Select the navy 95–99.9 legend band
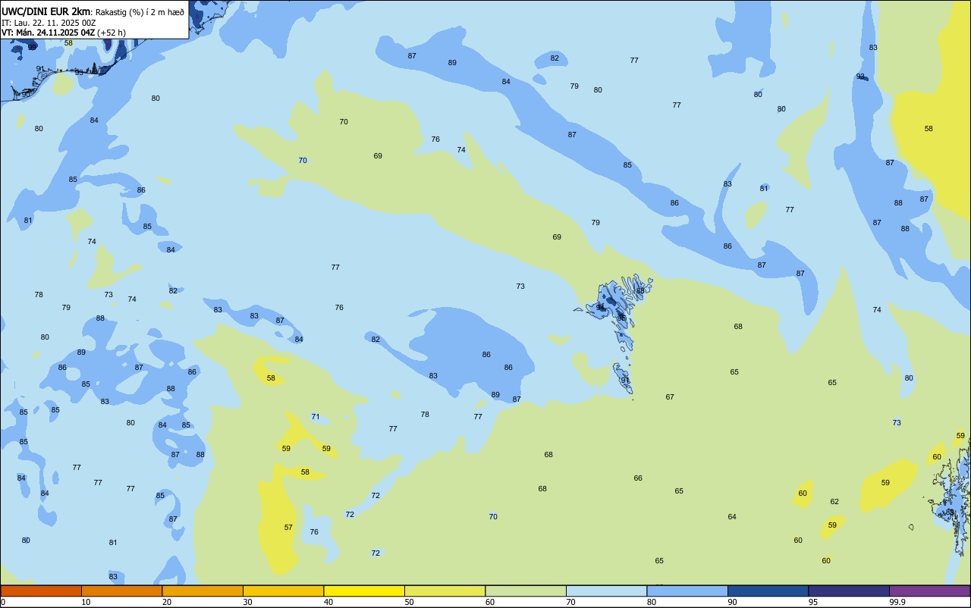This screenshot has height=608, width=971. pyautogui.click(x=849, y=591)
